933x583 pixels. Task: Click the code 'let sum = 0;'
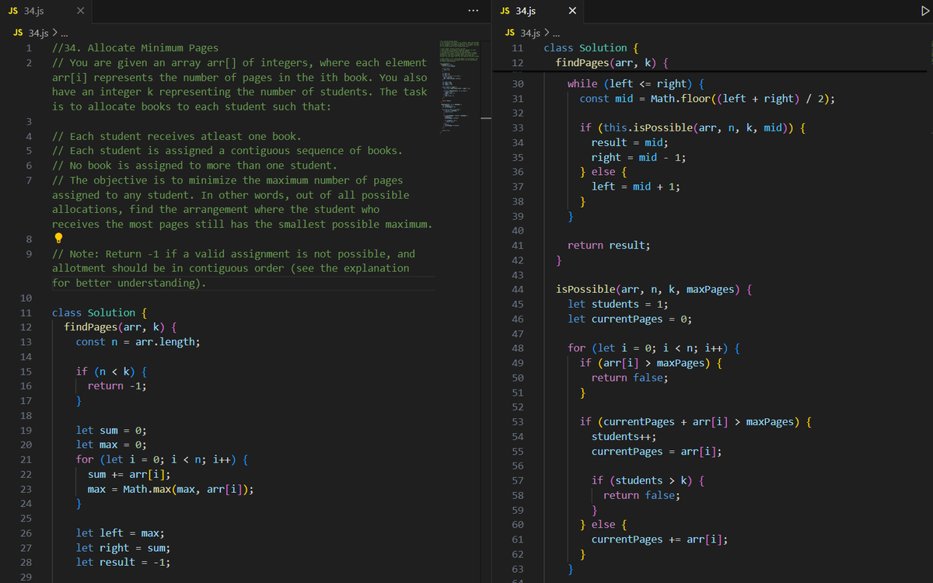click(111, 430)
